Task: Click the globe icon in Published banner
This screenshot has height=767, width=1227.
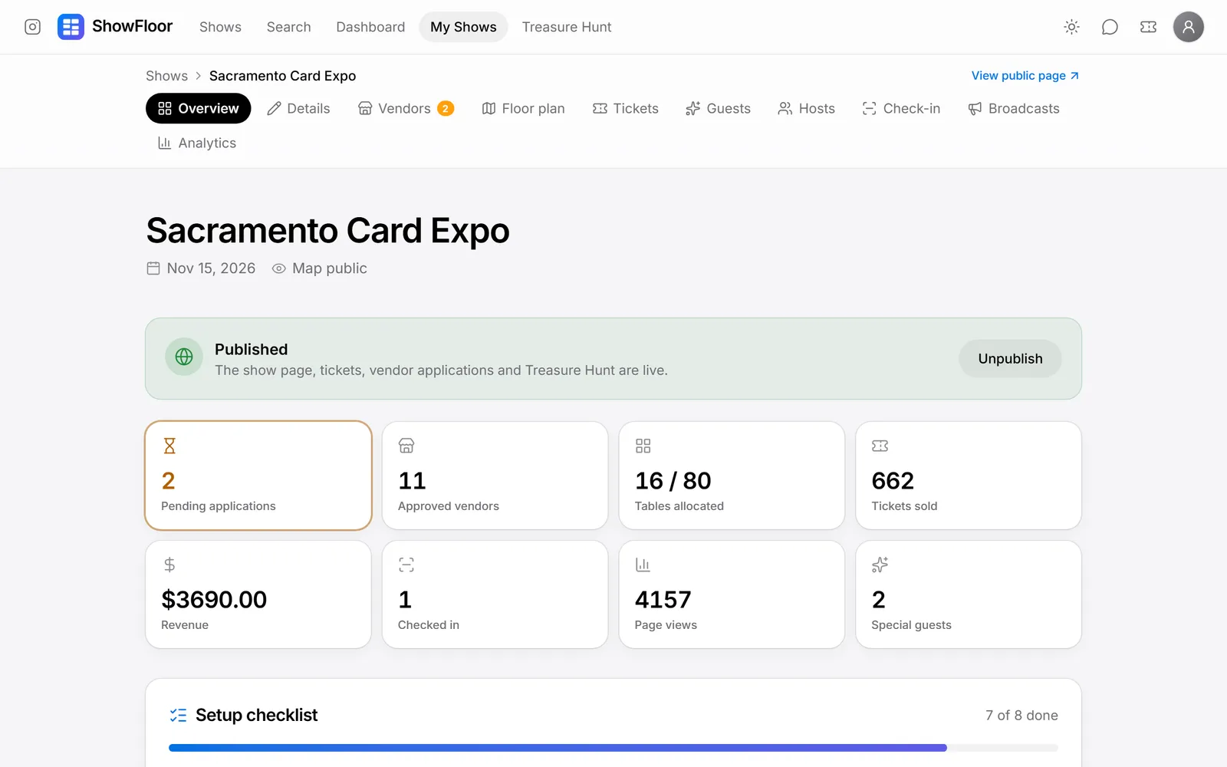Action: [x=184, y=357]
